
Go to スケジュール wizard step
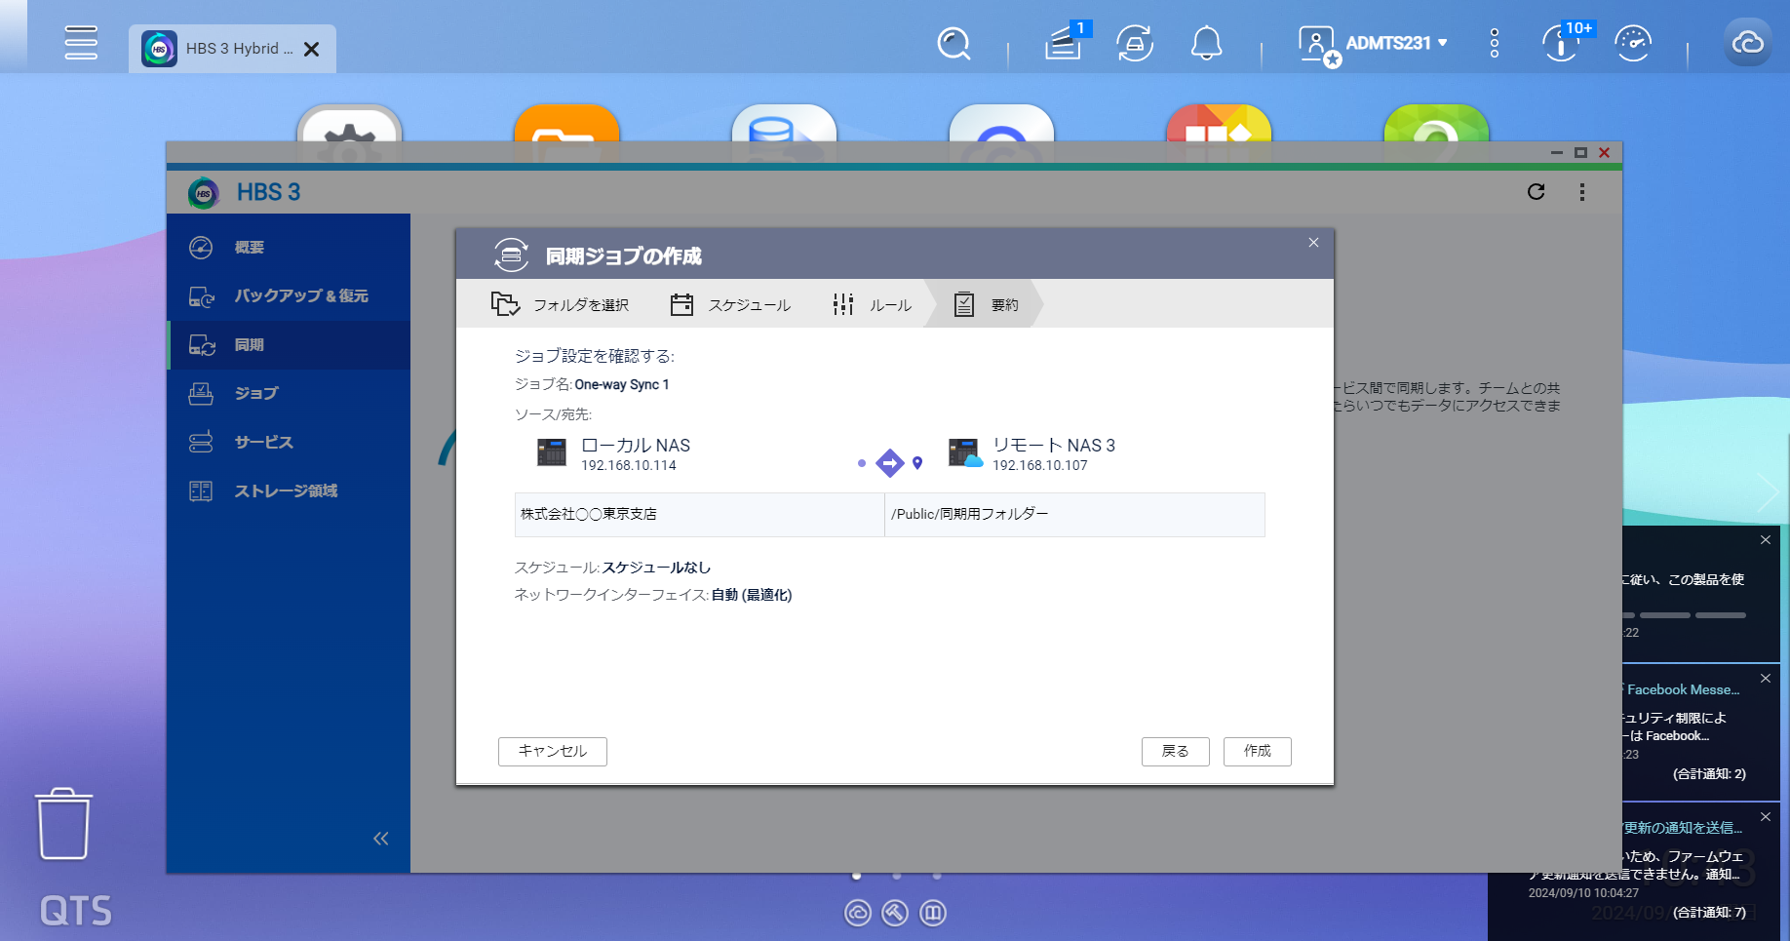pos(730,305)
